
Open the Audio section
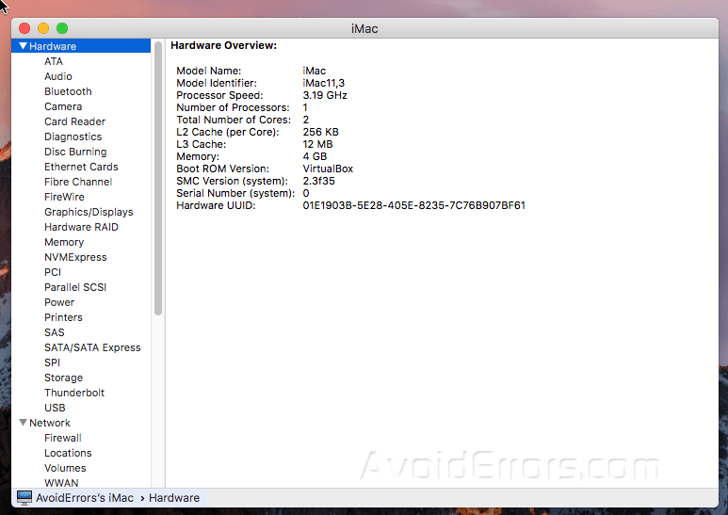pos(58,76)
